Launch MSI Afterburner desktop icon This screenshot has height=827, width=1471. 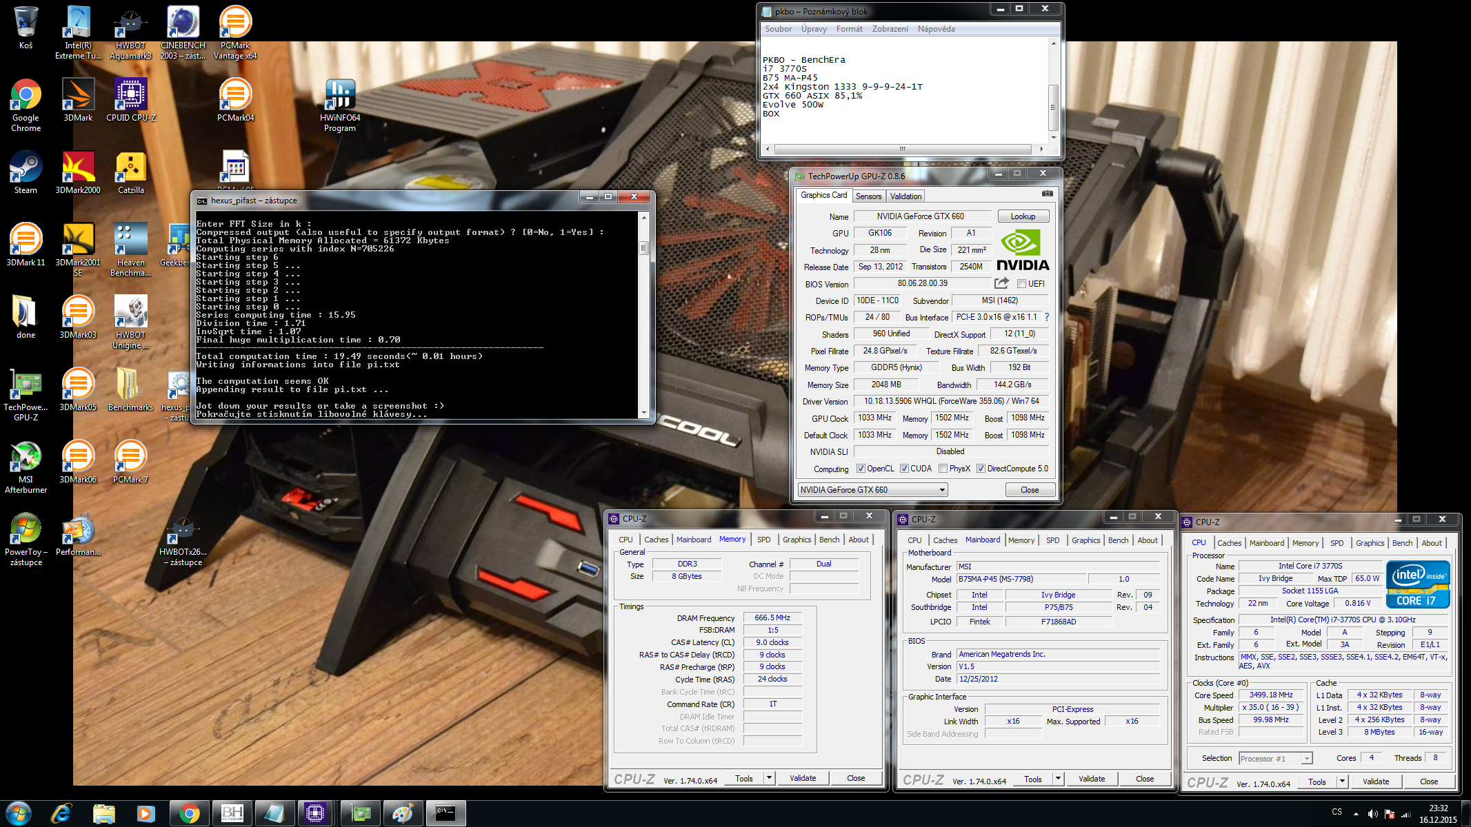tap(26, 467)
